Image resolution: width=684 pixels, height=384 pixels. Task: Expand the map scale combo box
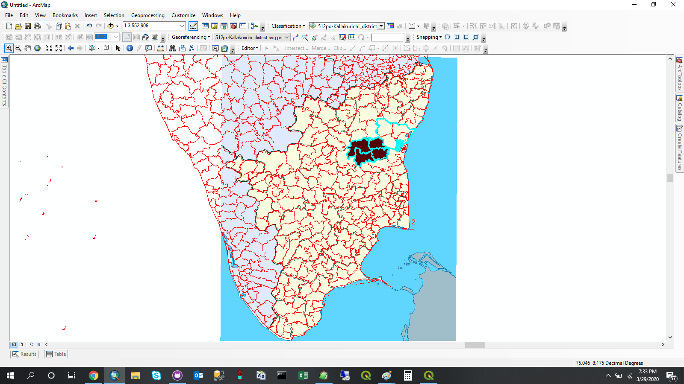tap(182, 26)
